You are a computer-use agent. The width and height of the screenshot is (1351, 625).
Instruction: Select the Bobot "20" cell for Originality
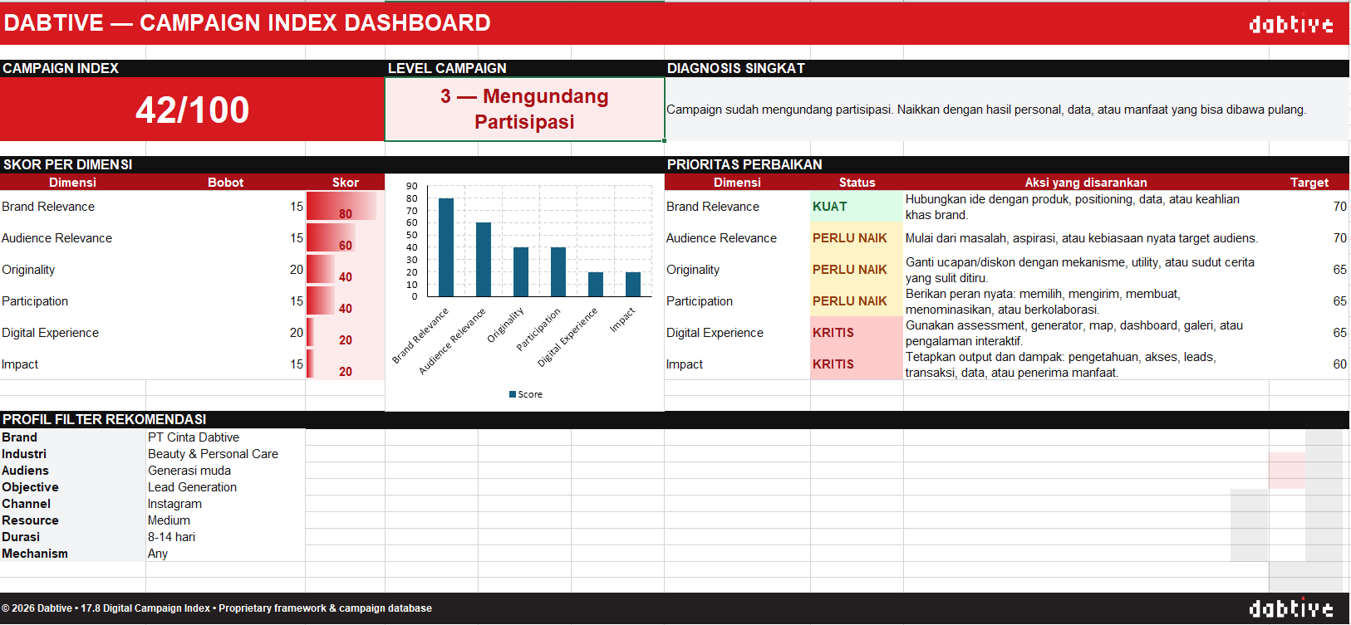click(225, 270)
